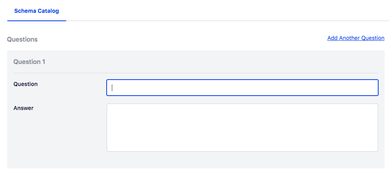Click inside the Answer text area
Image resolution: width=389 pixels, height=174 pixels.
pos(242,128)
